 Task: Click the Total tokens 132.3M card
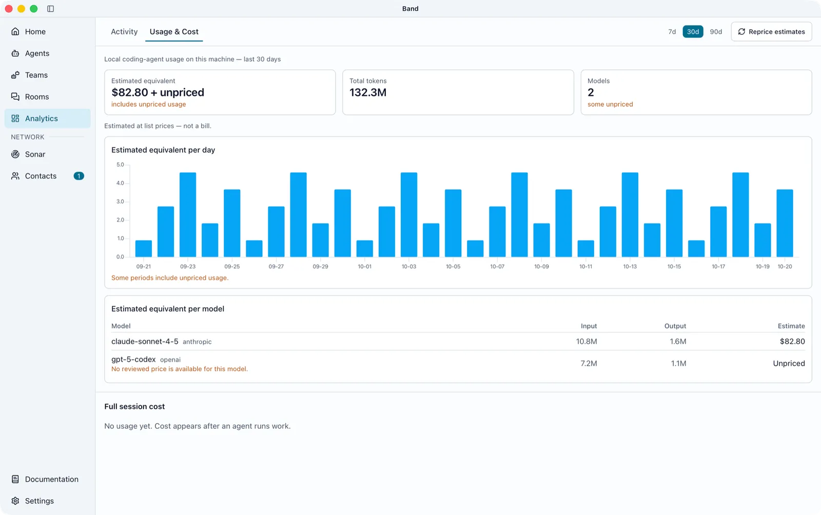(458, 92)
